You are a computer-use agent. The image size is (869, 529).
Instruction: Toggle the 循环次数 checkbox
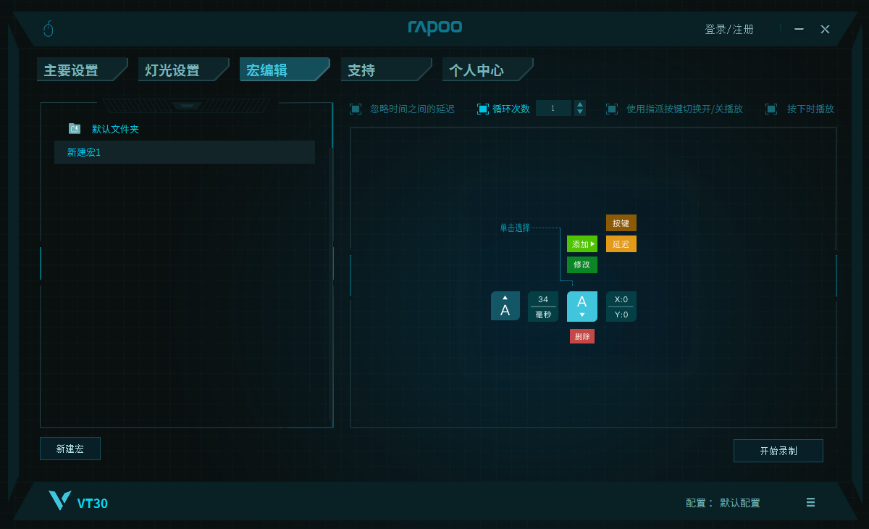click(x=483, y=109)
